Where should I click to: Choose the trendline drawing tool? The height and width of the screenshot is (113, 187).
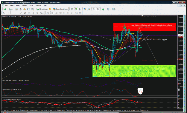[x=21, y=13]
